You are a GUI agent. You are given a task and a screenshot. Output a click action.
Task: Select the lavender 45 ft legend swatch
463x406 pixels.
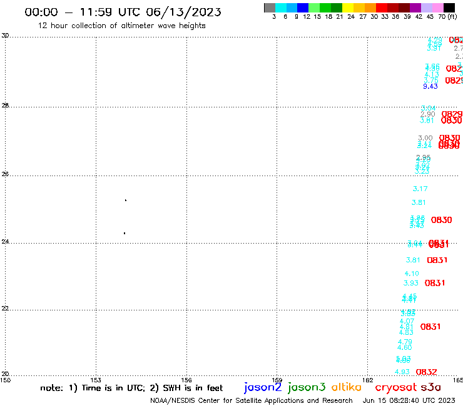[427, 7]
